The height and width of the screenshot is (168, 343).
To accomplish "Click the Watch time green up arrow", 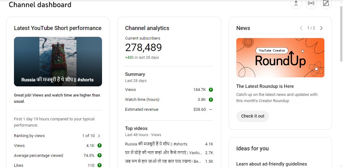I will click(x=211, y=100).
